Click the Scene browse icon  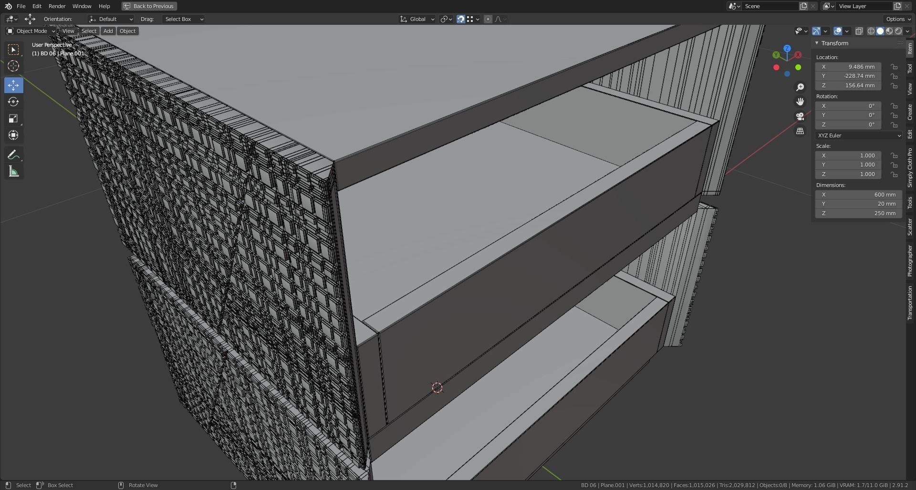click(734, 6)
